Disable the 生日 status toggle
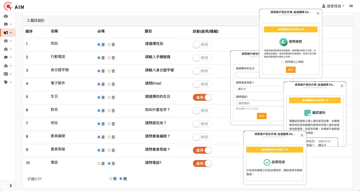Image resolution: width=360 pixels, height=191 pixels. coord(202,97)
